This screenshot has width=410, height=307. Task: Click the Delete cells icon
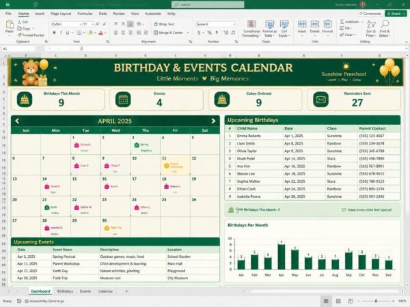[x=314, y=25]
